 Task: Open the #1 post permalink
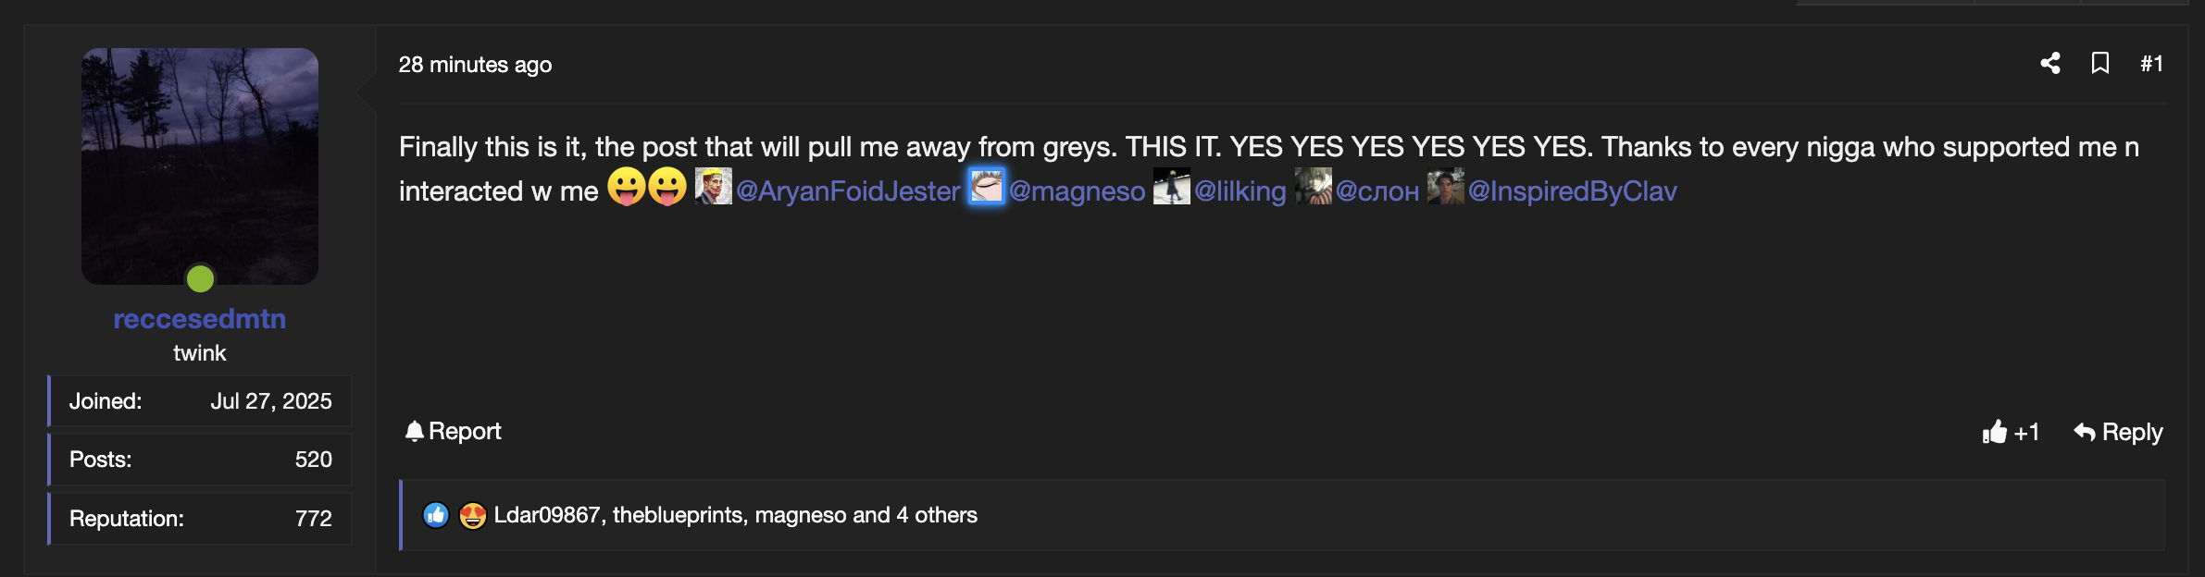point(2151,64)
